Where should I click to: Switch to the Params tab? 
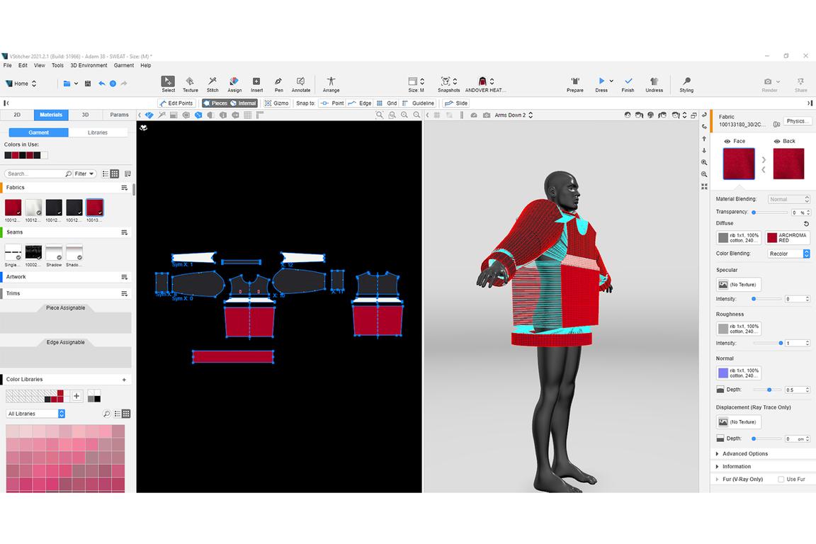(119, 115)
